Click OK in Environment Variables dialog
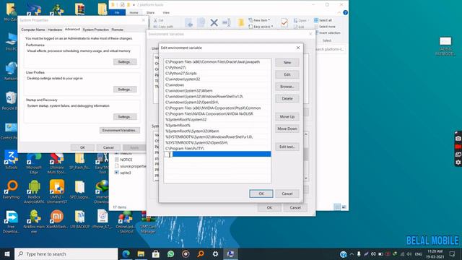 click(269, 207)
